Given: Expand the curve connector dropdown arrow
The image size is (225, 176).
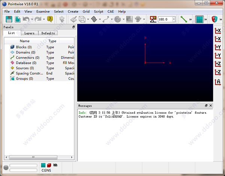Looking at the screenshot, I should [x=112, y=19].
